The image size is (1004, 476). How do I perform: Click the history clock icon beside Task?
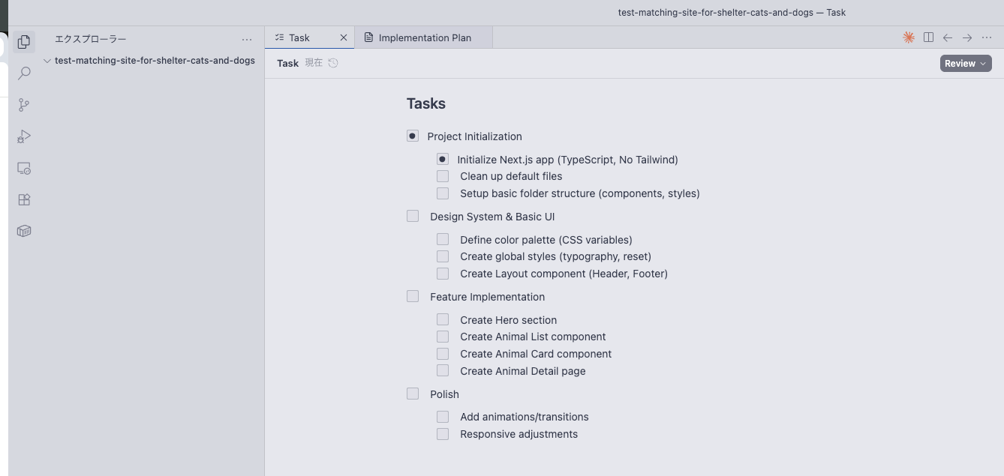point(333,63)
